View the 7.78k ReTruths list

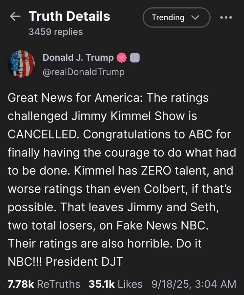click(44, 284)
